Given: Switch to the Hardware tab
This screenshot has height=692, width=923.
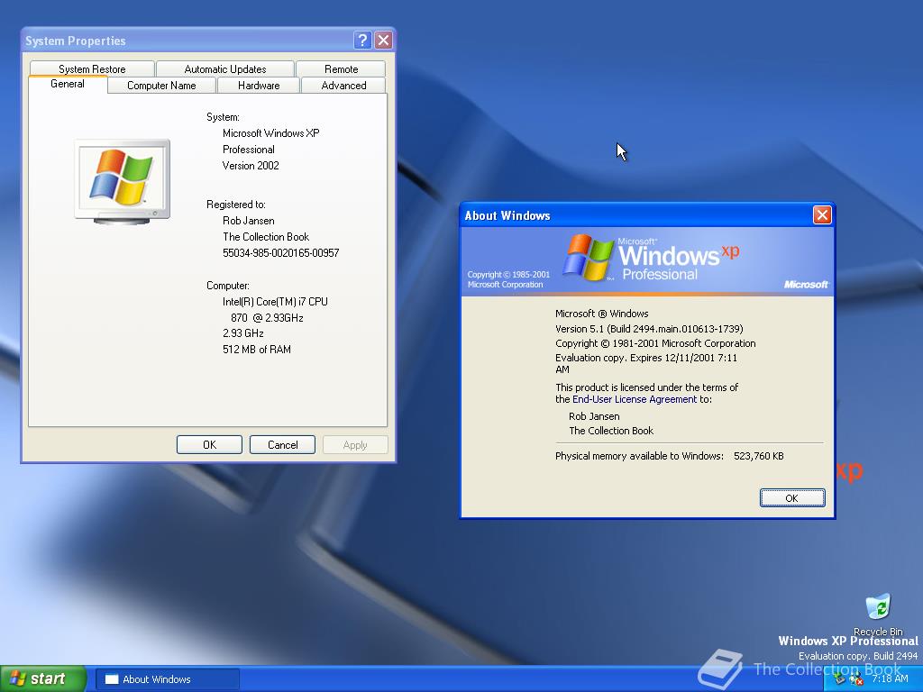Looking at the screenshot, I should point(259,86).
